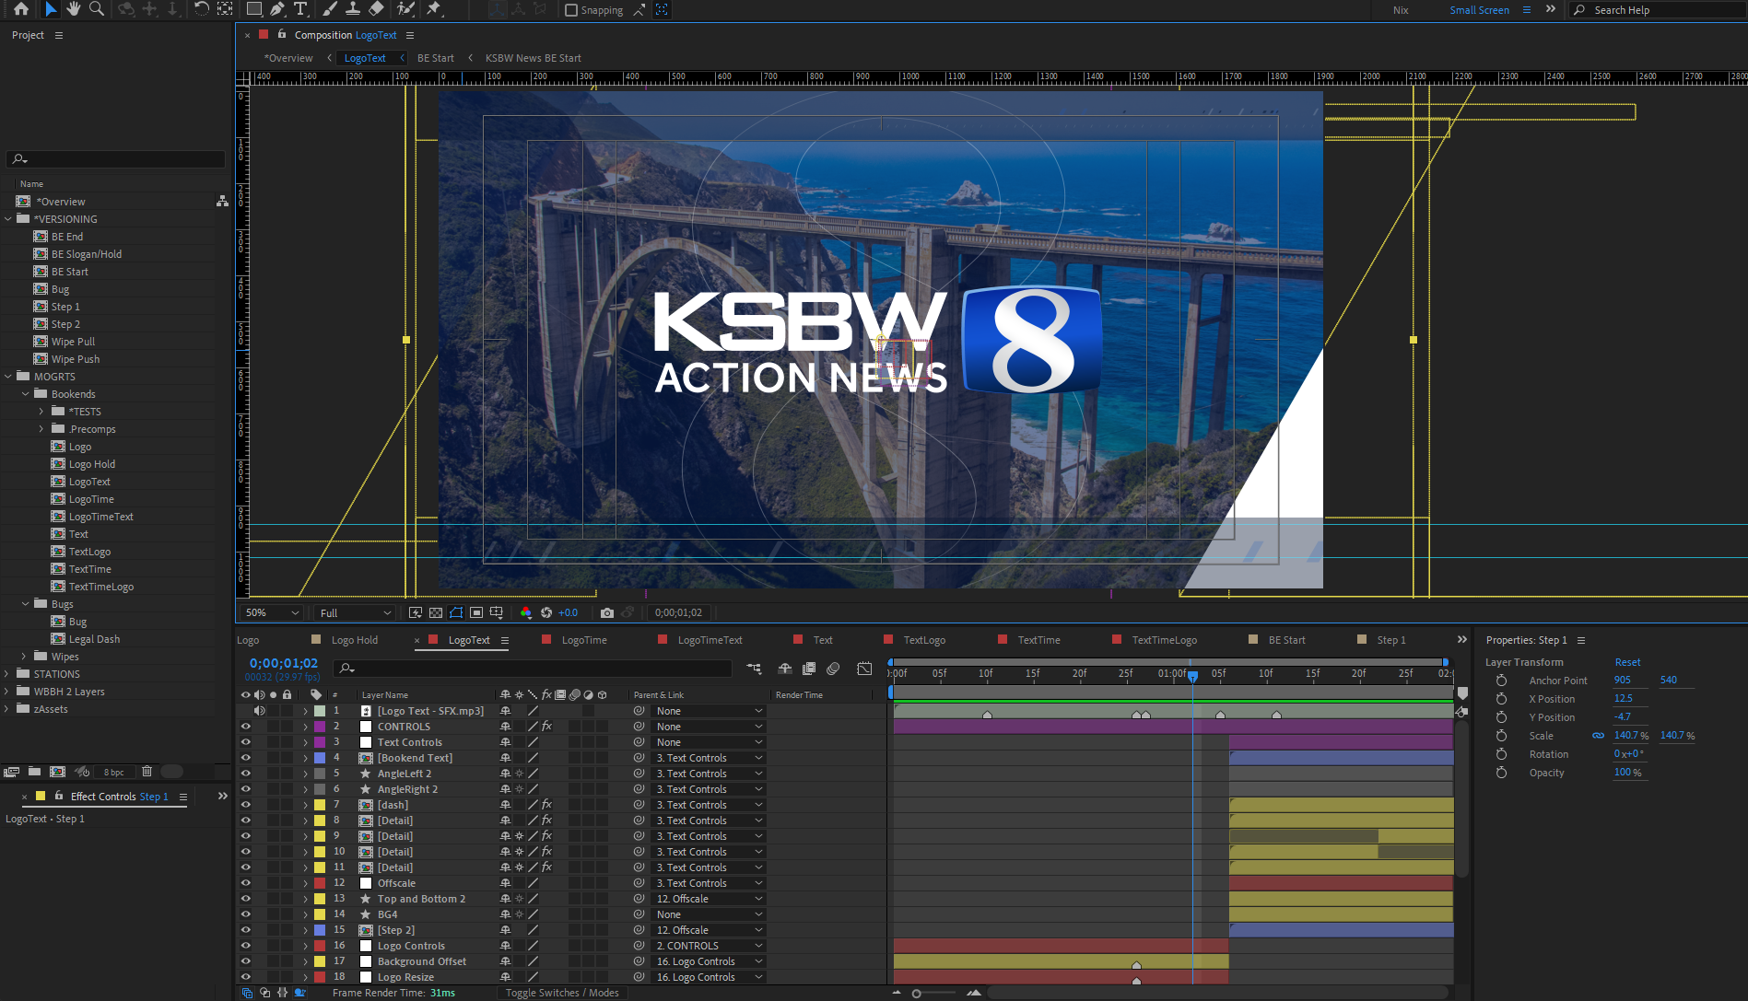Toggle Scale constrain proportions link
The image size is (1748, 1001).
click(1599, 736)
